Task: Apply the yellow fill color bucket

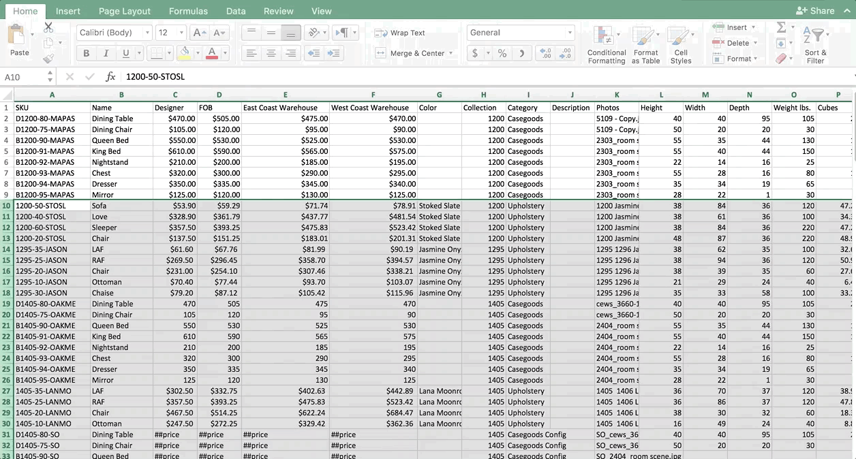Action: (184, 53)
